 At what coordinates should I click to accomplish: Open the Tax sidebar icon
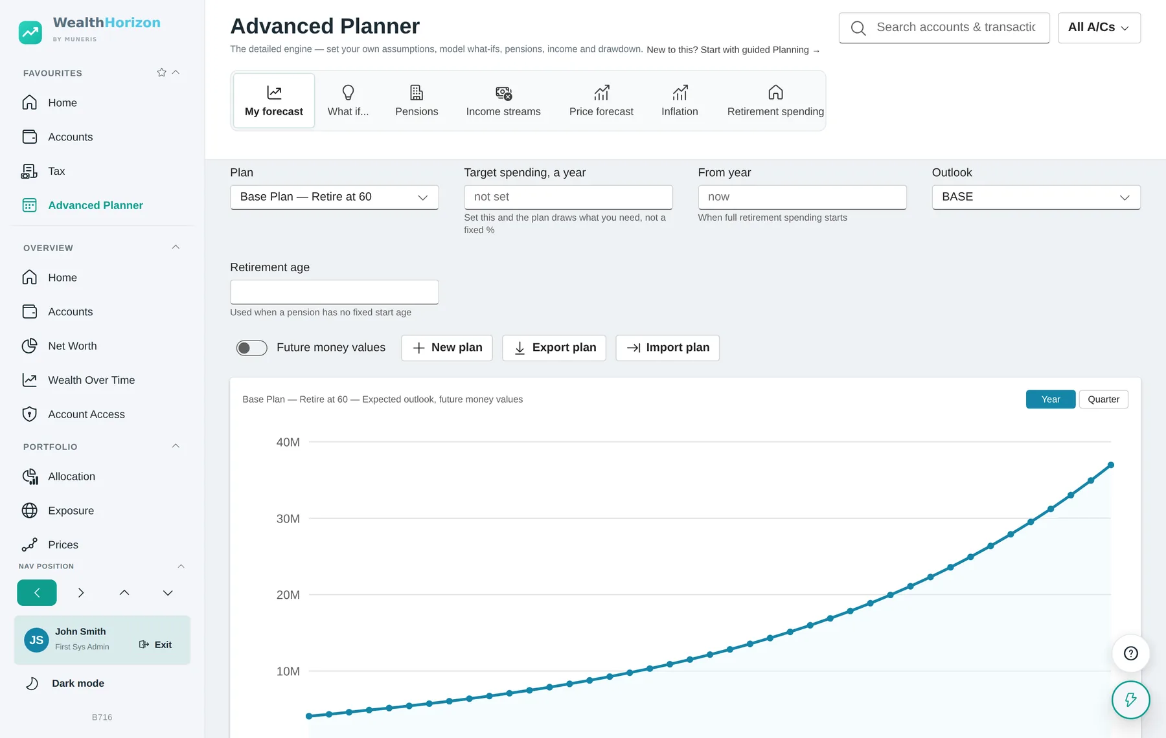(x=29, y=172)
